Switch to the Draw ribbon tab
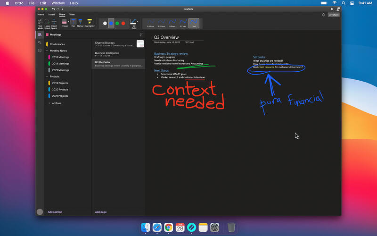 (x=62, y=15)
